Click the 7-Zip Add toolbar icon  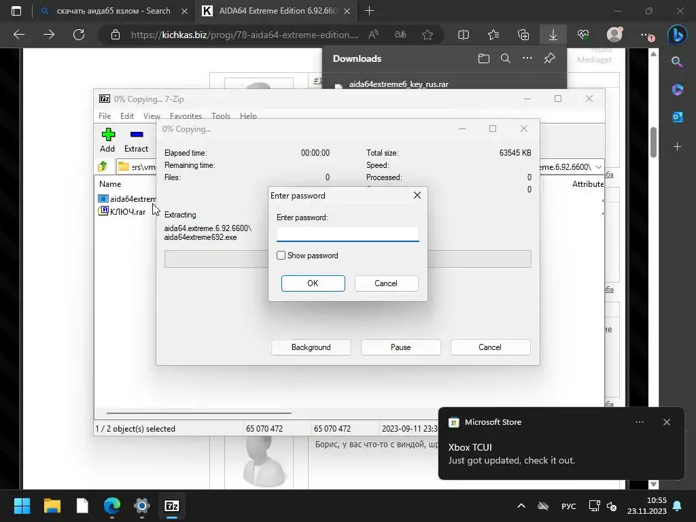pos(107,140)
